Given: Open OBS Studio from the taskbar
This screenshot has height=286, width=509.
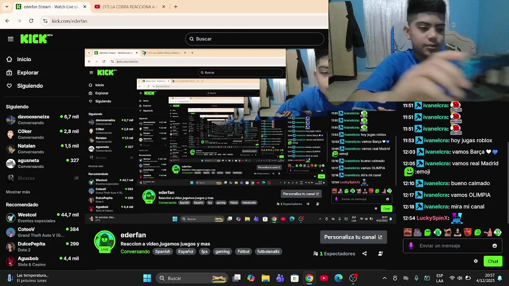Looking at the screenshot, I should [353, 278].
